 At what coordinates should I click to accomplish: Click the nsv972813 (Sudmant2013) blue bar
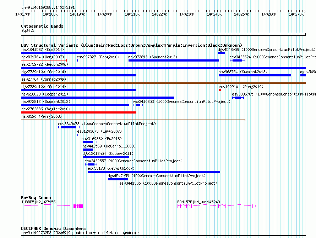coord(174,60)
